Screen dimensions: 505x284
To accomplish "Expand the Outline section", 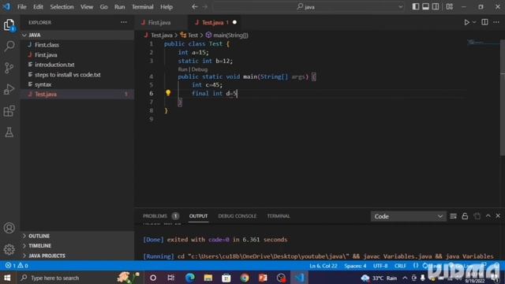I will [77, 236].
